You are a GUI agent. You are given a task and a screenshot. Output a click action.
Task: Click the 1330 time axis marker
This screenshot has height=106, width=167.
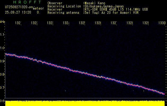pos(162,23)
